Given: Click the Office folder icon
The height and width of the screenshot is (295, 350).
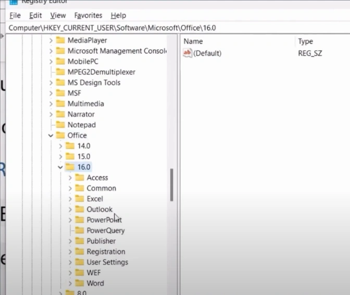Looking at the screenshot, I should [x=60, y=135].
